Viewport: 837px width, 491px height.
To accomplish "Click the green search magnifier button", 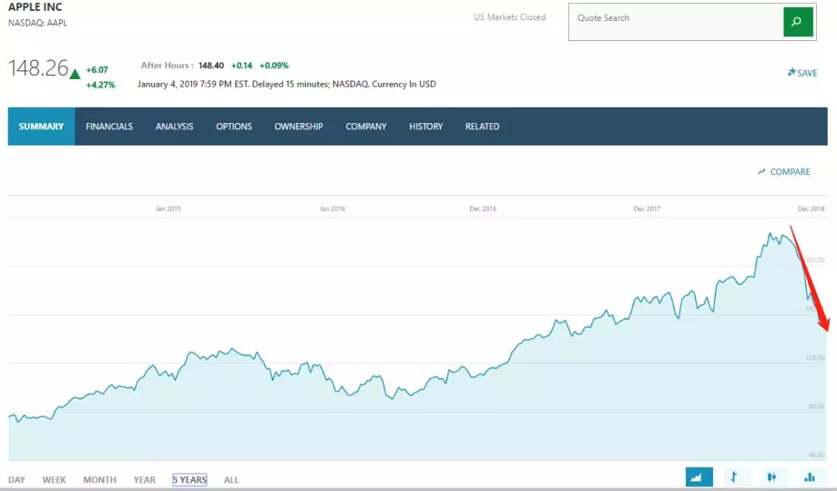I will pyautogui.click(x=797, y=22).
